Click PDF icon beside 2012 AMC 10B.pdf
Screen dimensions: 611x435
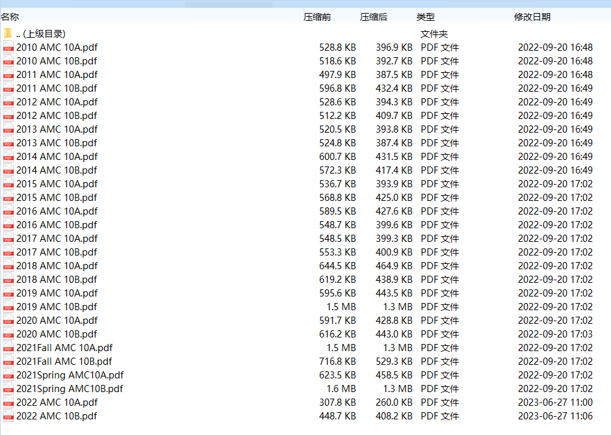click(x=8, y=115)
